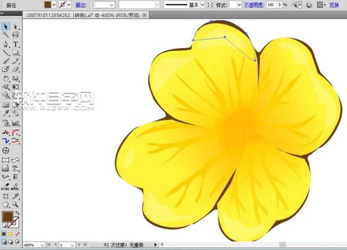Switch to Gradient fill mode button
The image size is (347, 250).
[x=12, y=234]
